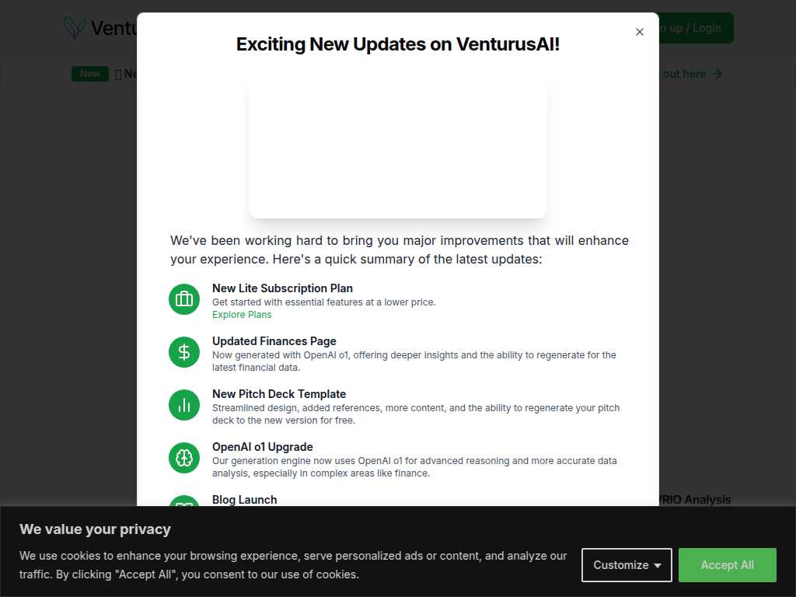Viewport: 796px width, 597px height.
Task: Accept all cookies
Action: (727, 565)
